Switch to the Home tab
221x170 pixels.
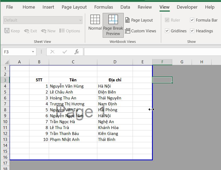click(x=29, y=7)
